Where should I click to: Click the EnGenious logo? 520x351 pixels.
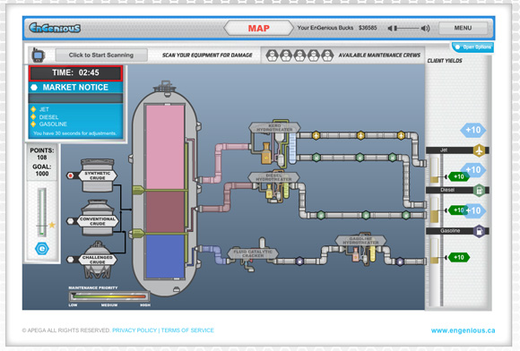[x=55, y=28]
